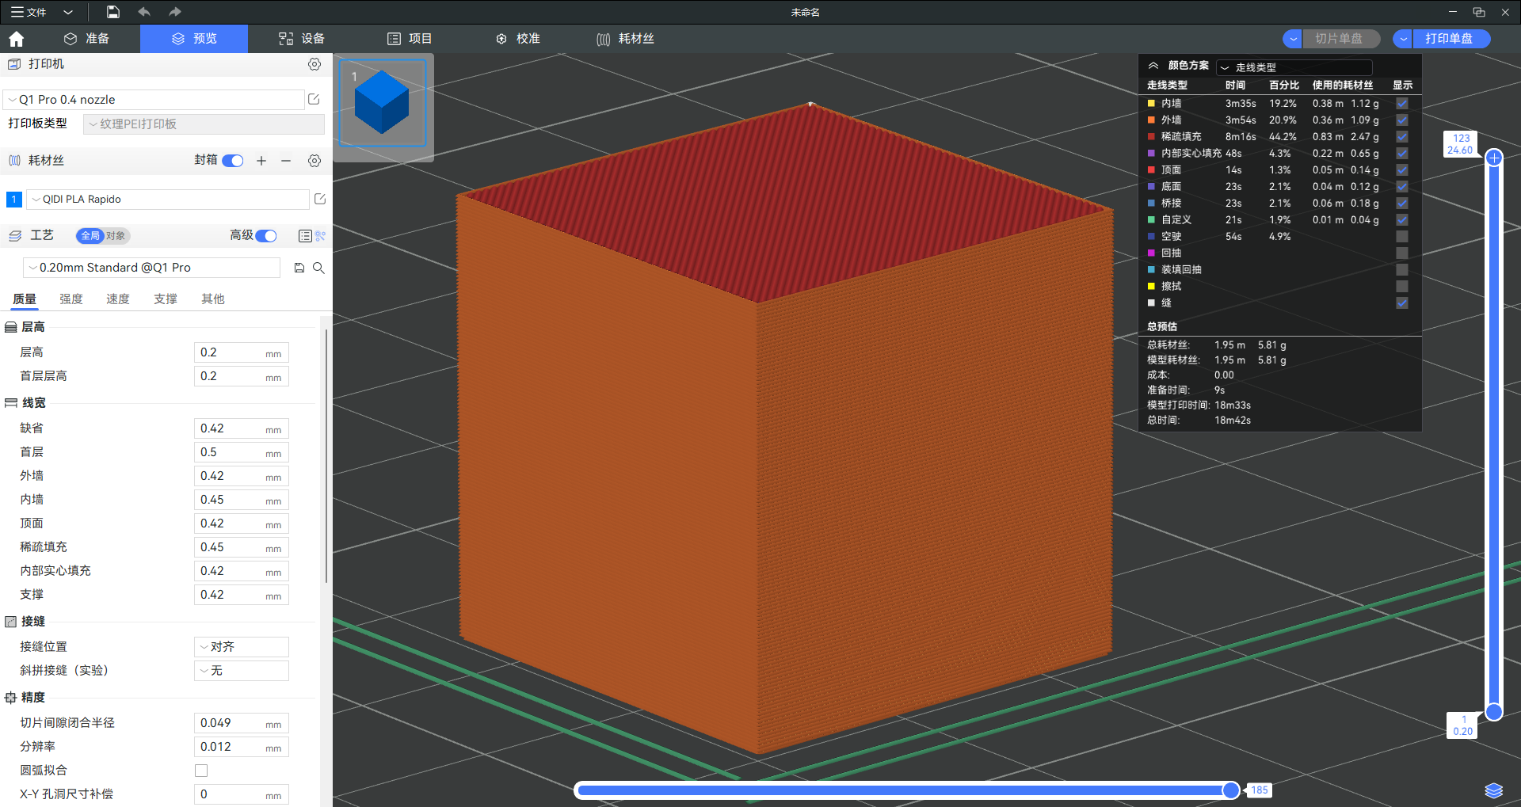
Task: Open printer settings gear icon
Action: tap(314, 64)
